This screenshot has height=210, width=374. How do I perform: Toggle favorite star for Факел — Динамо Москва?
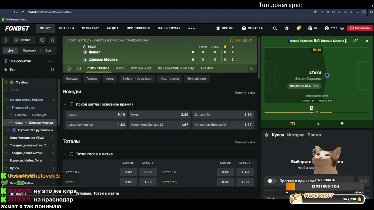point(11,123)
